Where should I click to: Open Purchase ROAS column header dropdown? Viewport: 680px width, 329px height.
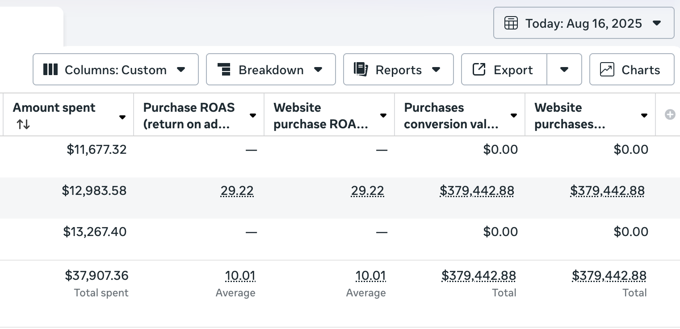pos(252,115)
